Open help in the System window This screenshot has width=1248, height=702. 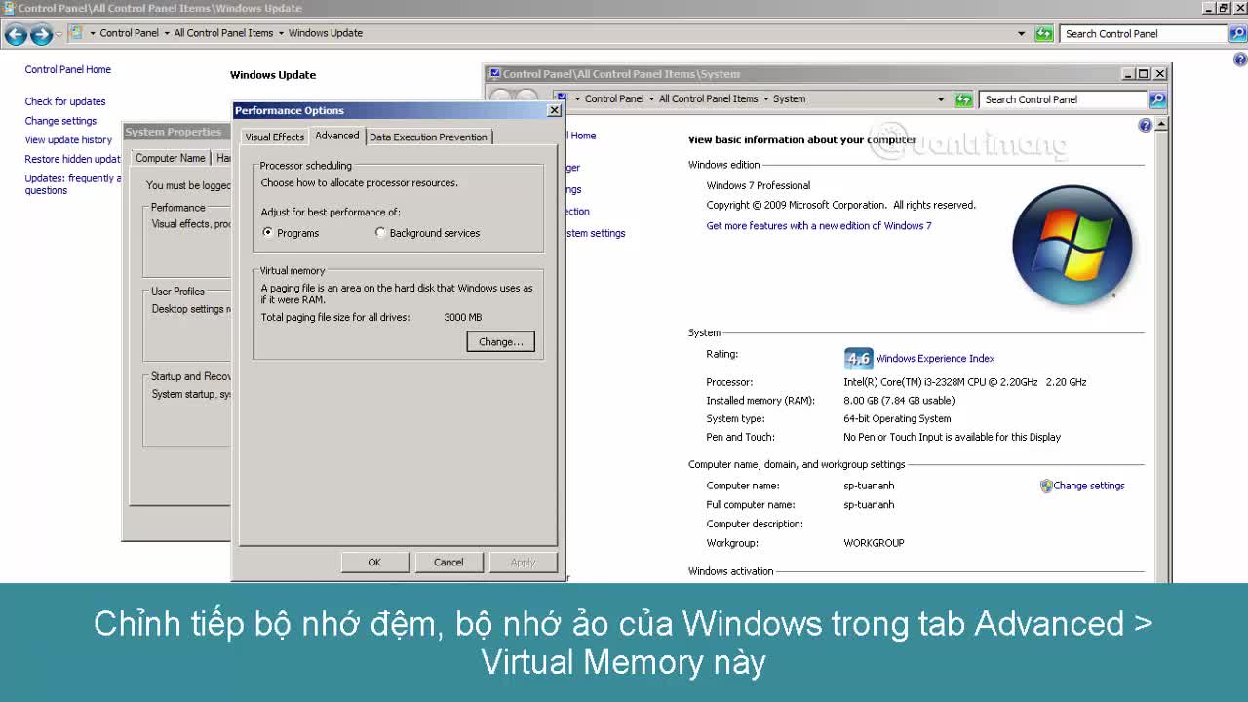point(1146,125)
